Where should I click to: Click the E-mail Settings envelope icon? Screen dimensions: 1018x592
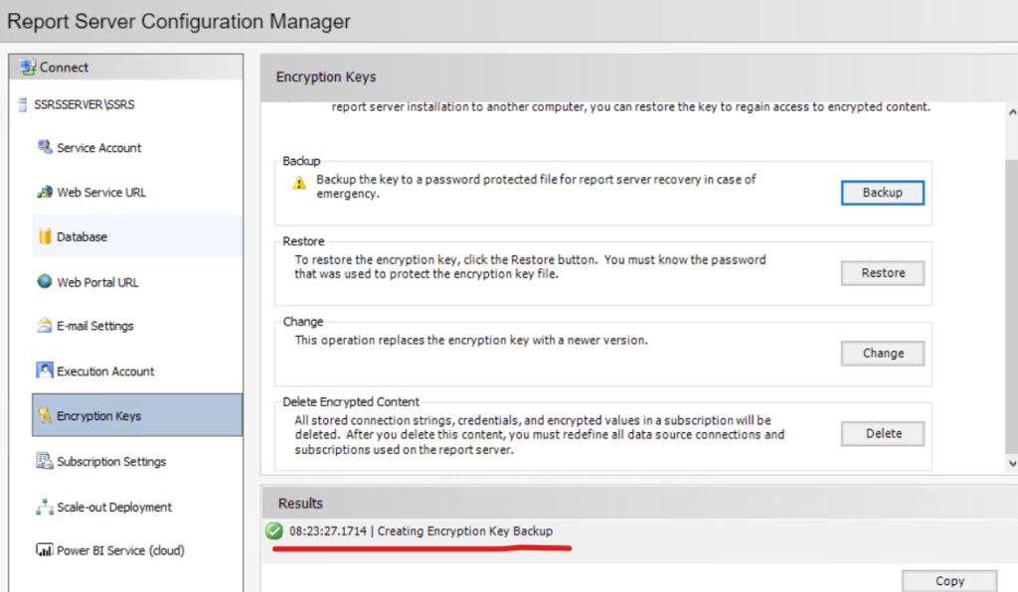pyautogui.click(x=44, y=325)
